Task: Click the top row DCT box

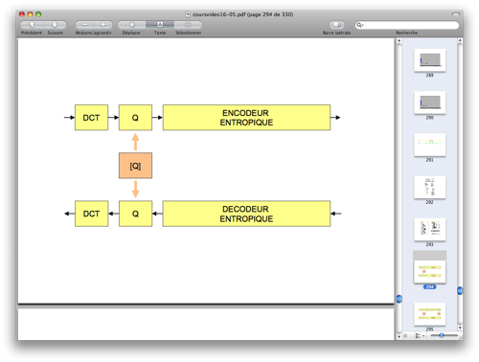Action: click(x=91, y=118)
